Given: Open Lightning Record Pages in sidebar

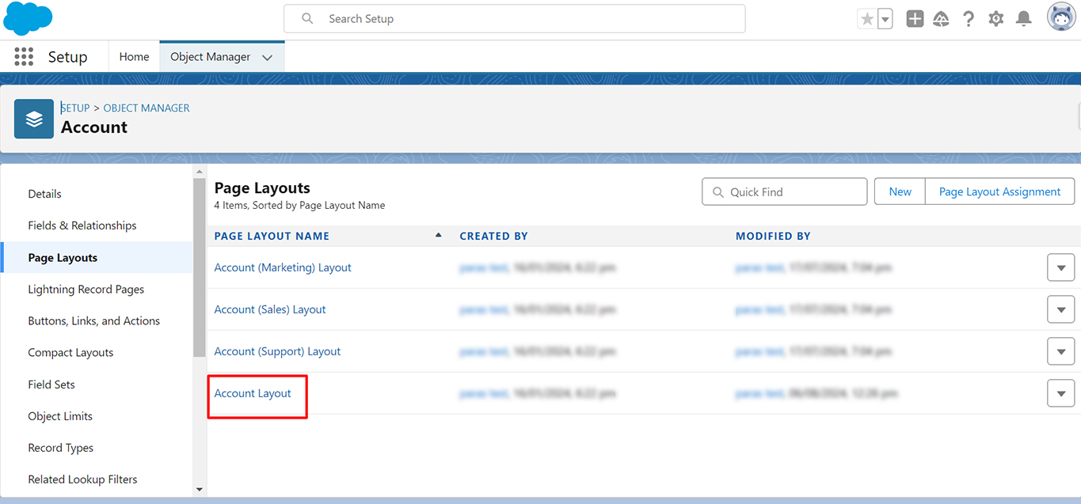Looking at the screenshot, I should (97, 290).
